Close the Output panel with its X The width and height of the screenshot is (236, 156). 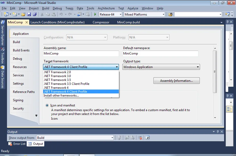(x=222, y=132)
